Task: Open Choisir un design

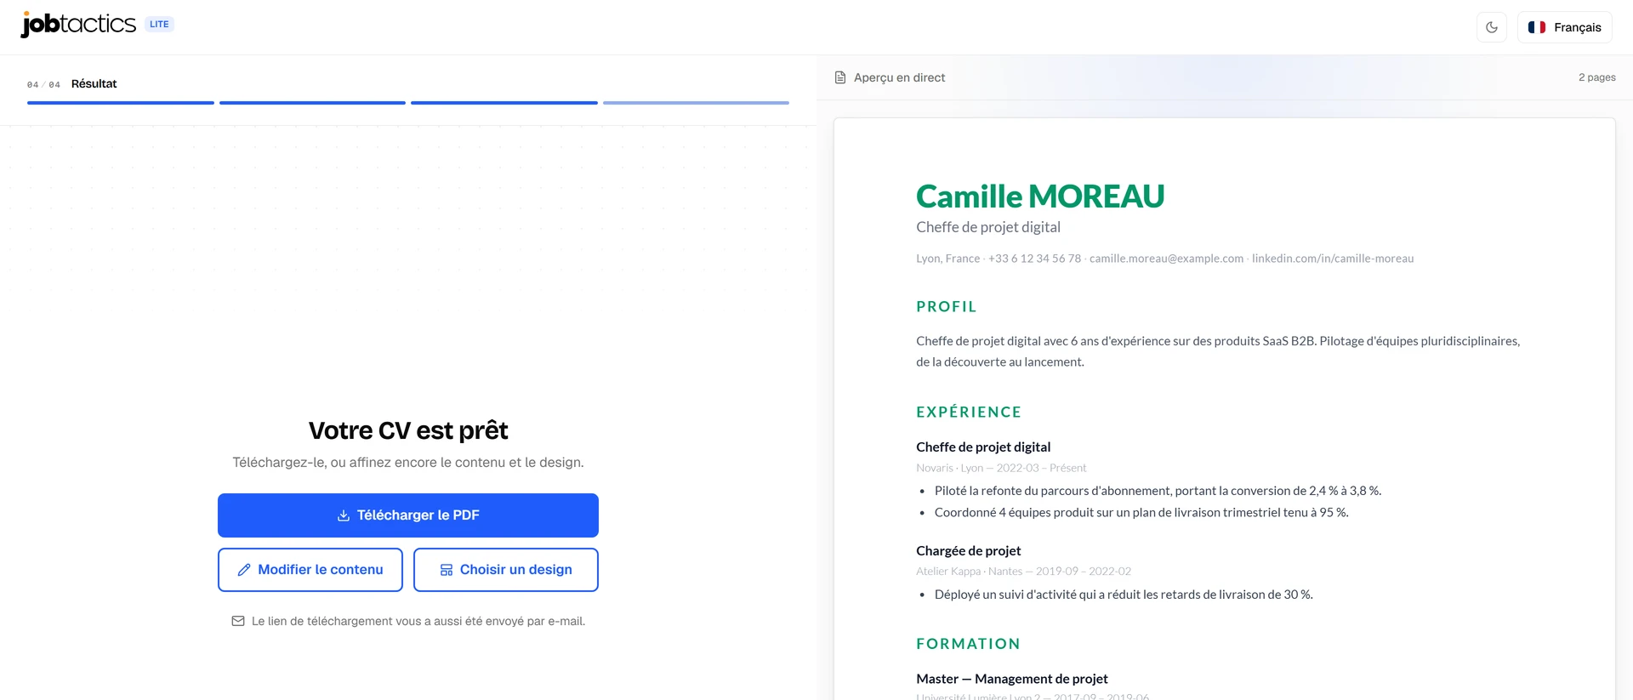Action: pos(506,570)
